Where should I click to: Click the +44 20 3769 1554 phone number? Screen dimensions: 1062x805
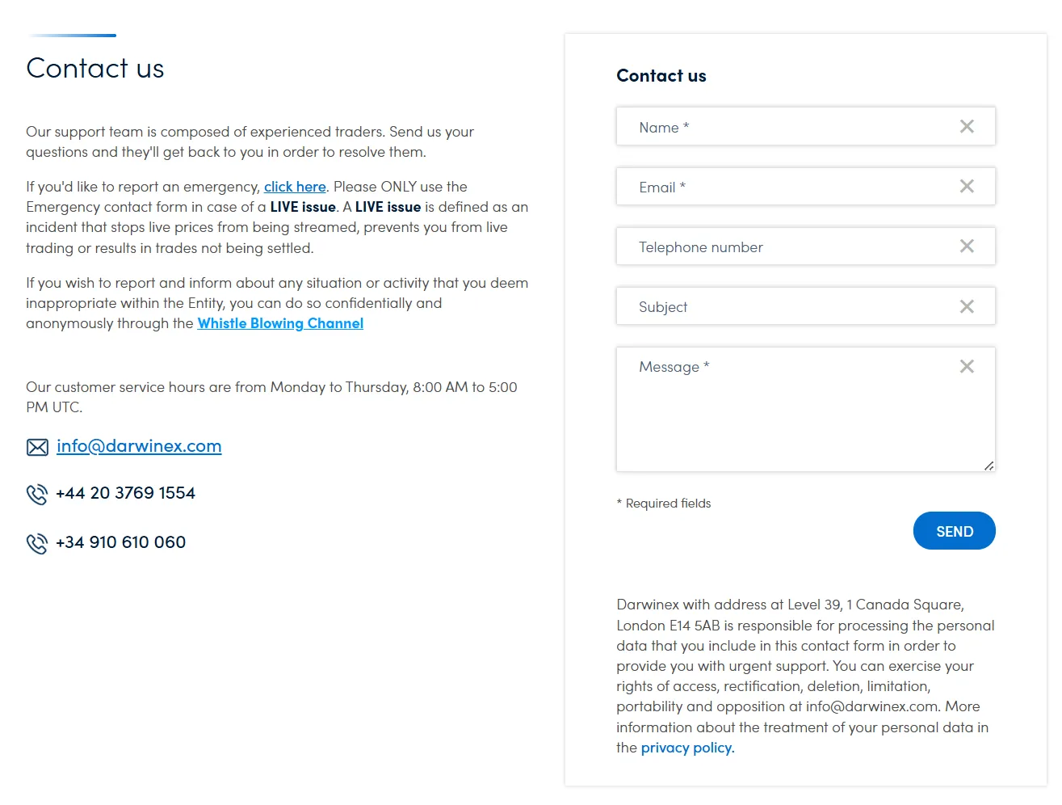point(125,493)
